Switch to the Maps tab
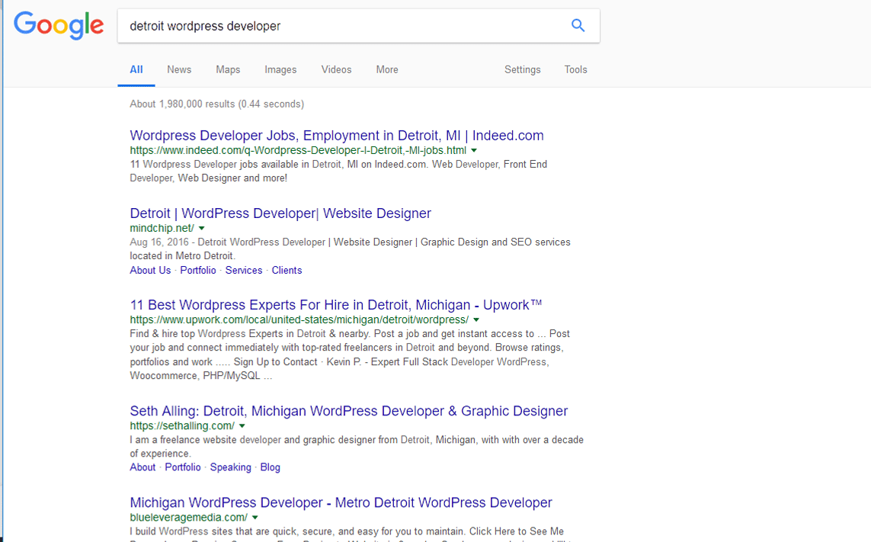 [228, 69]
